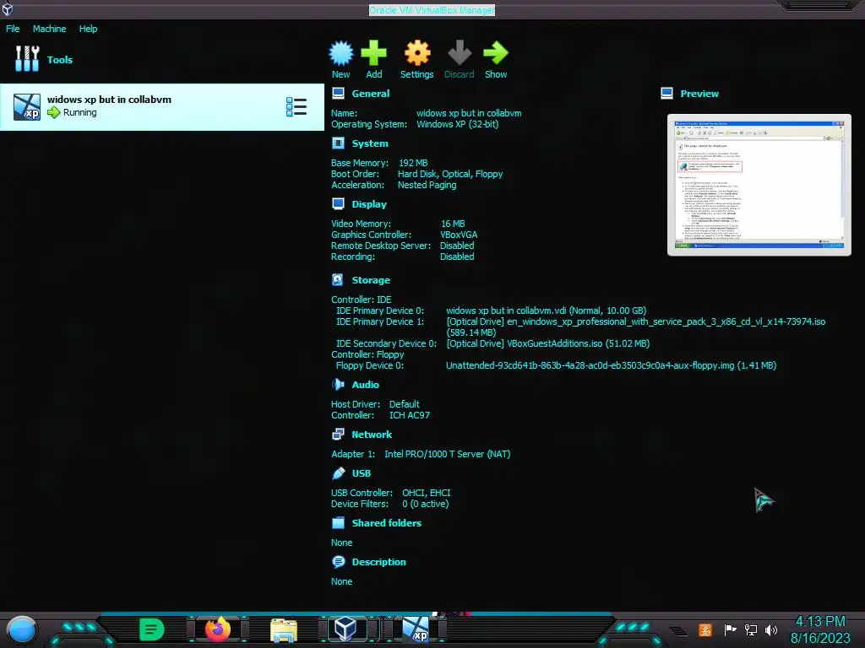865x648 pixels.
Task: Click the widows xp VM icon
Action: tap(27, 107)
